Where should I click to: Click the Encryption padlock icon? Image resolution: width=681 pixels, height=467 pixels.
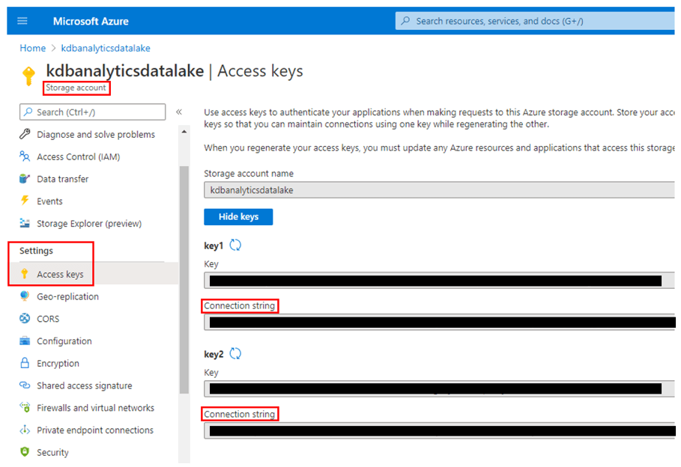pyautogui.click(x=25, y=363)
